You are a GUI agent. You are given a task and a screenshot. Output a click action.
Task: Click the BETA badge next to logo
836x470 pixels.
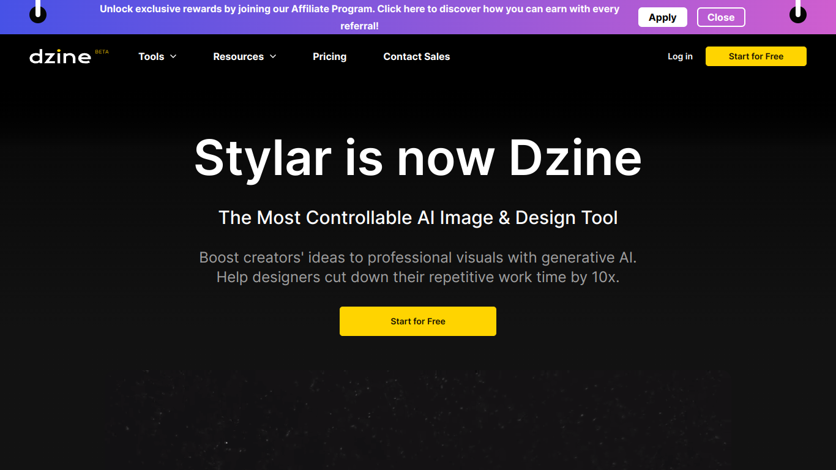pos(102,52)
